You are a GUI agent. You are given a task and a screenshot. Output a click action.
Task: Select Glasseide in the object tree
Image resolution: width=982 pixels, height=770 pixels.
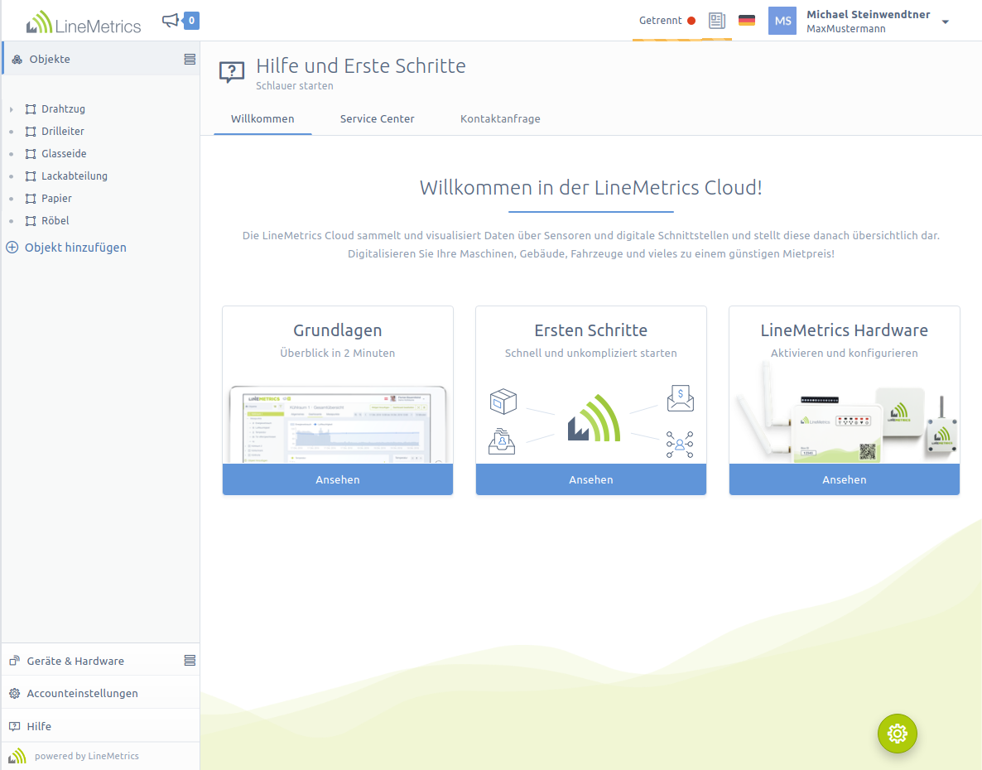point(64,154)
